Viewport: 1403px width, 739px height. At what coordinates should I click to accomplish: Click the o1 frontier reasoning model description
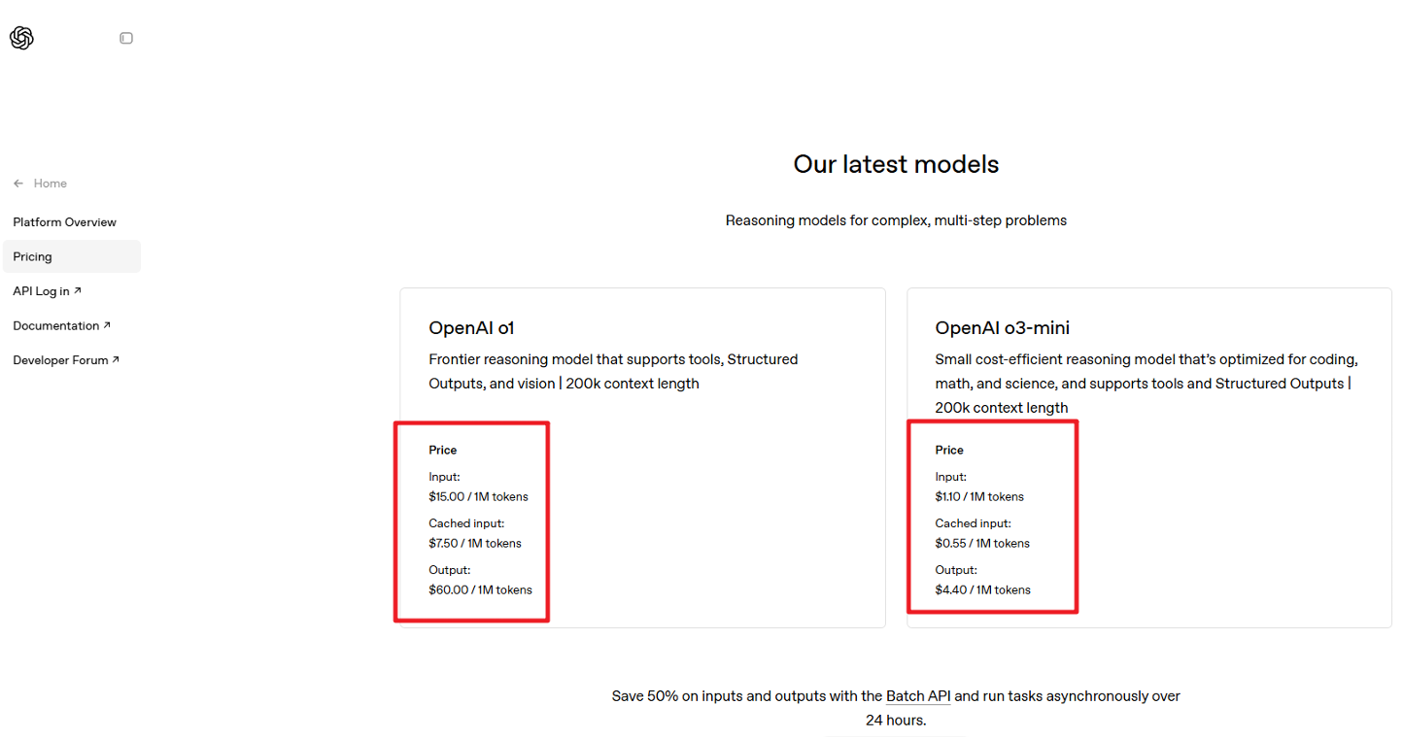pos(613,371)
